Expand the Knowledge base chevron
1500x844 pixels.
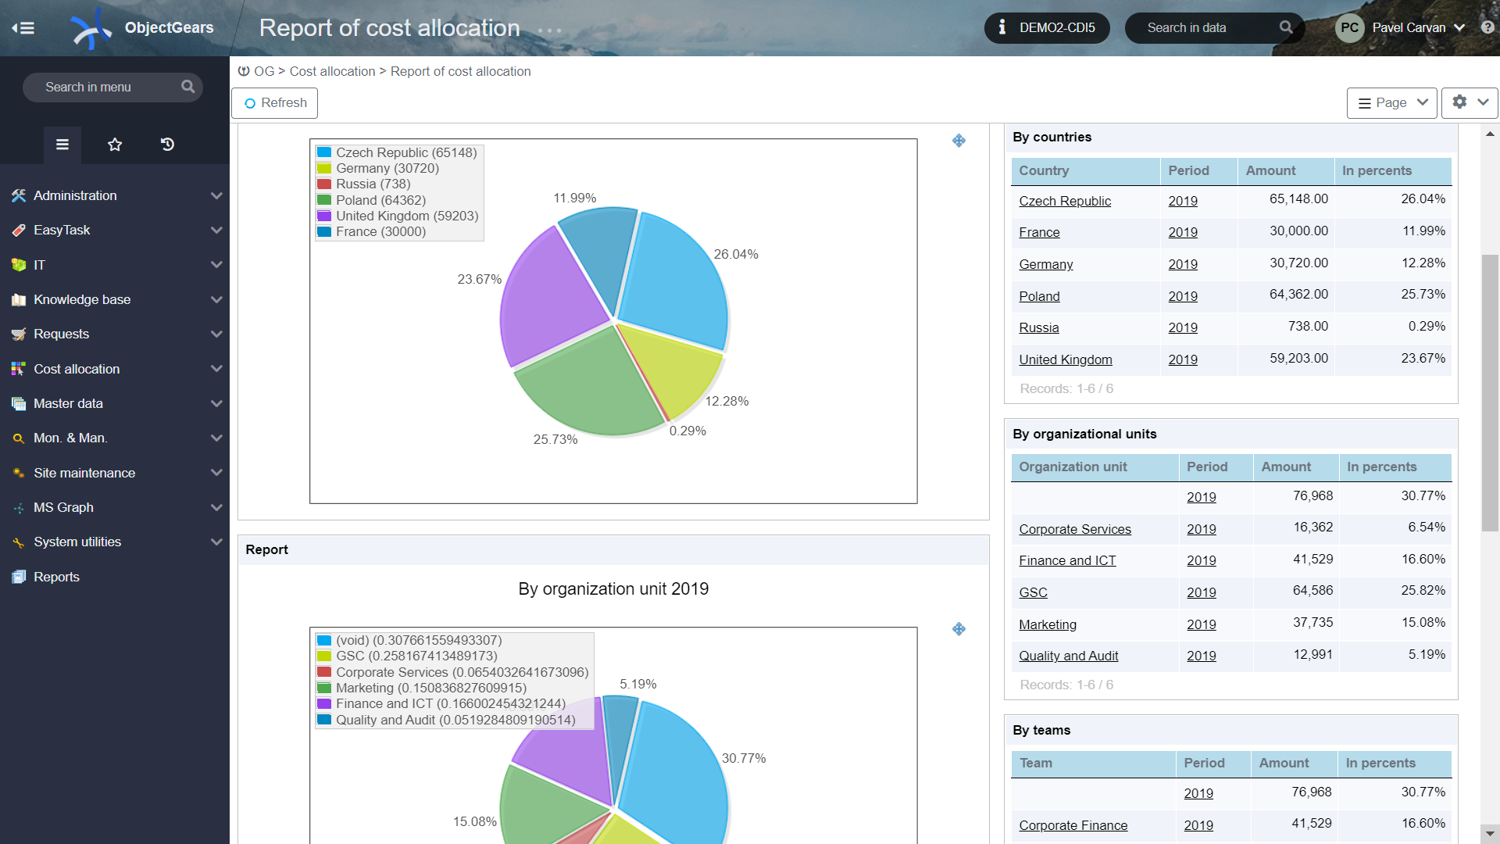point(216,299)
